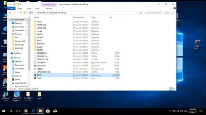Switch to large icons view
This screenshot has width=206, height=115.
[x=174, y=89]
